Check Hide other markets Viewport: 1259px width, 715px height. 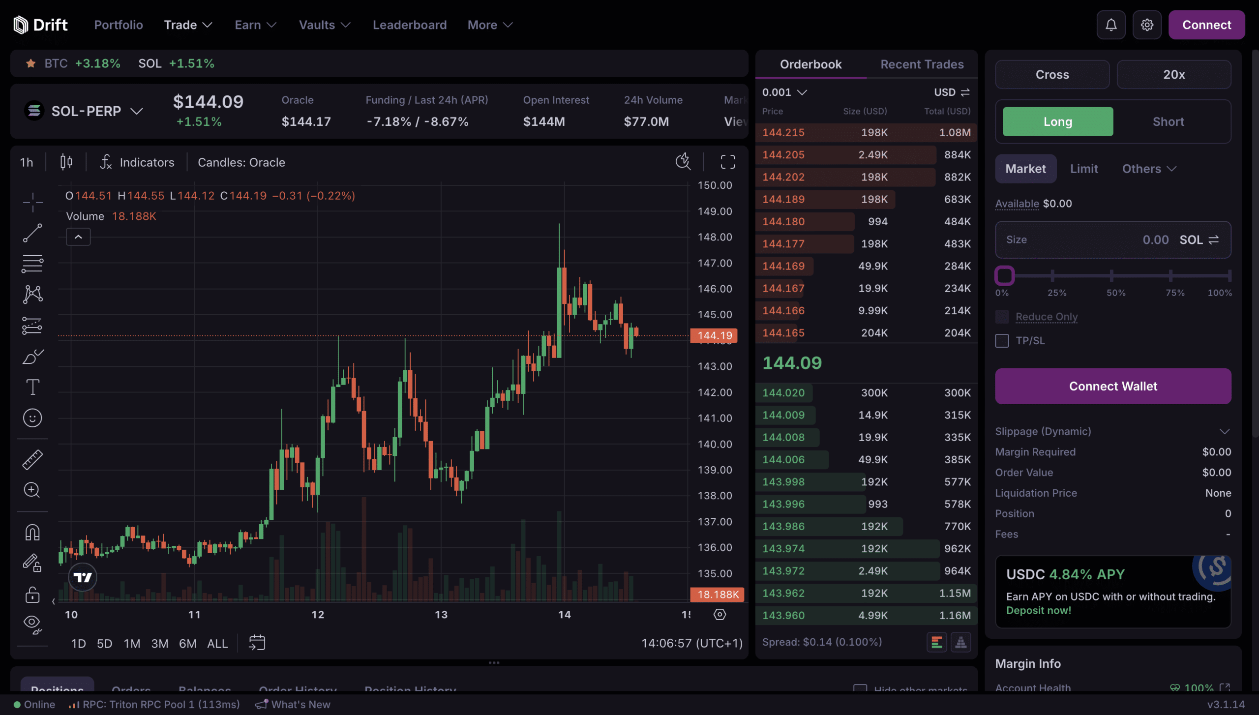[860, 689]
